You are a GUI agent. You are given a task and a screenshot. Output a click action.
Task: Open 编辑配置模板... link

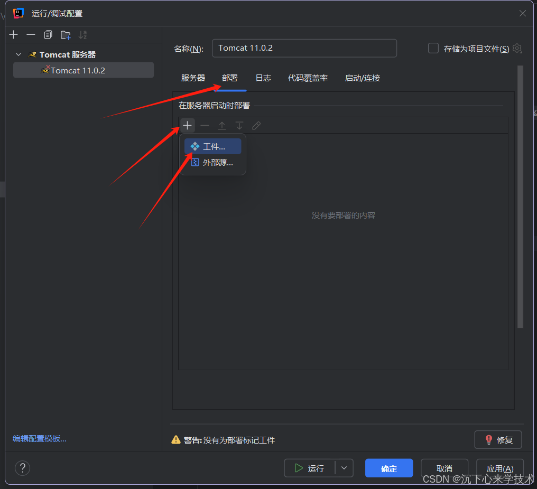point(40,439)
